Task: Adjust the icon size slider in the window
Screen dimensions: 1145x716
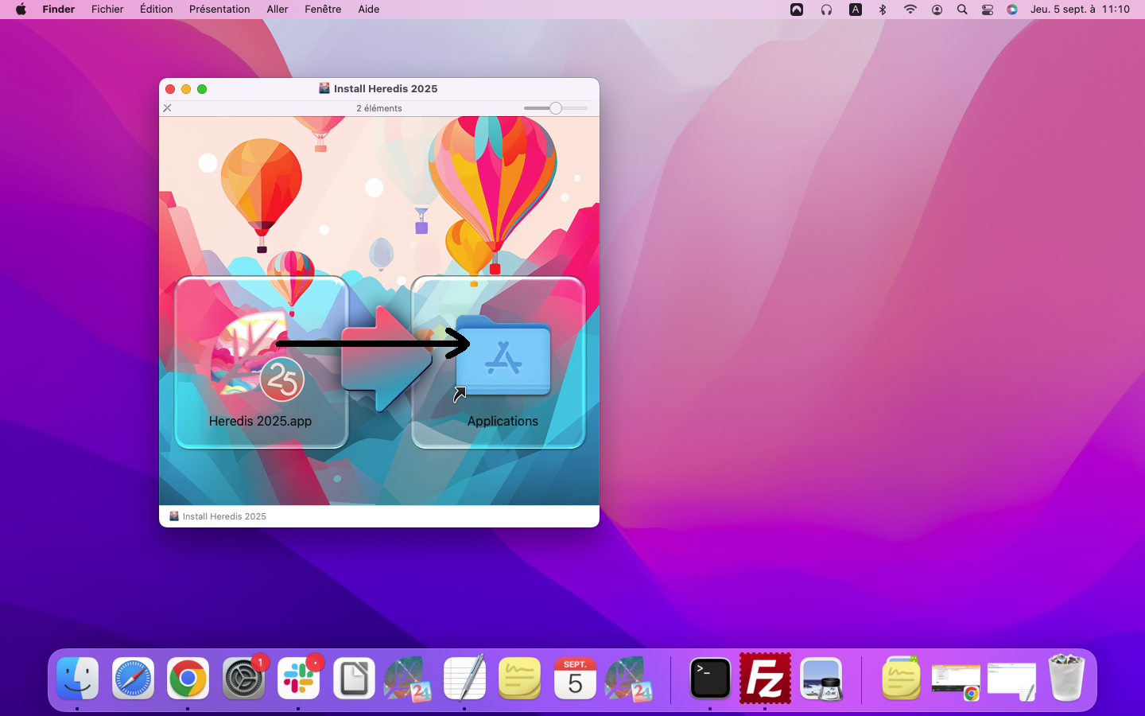Action: pyautogui.click(x=556, y=108)
